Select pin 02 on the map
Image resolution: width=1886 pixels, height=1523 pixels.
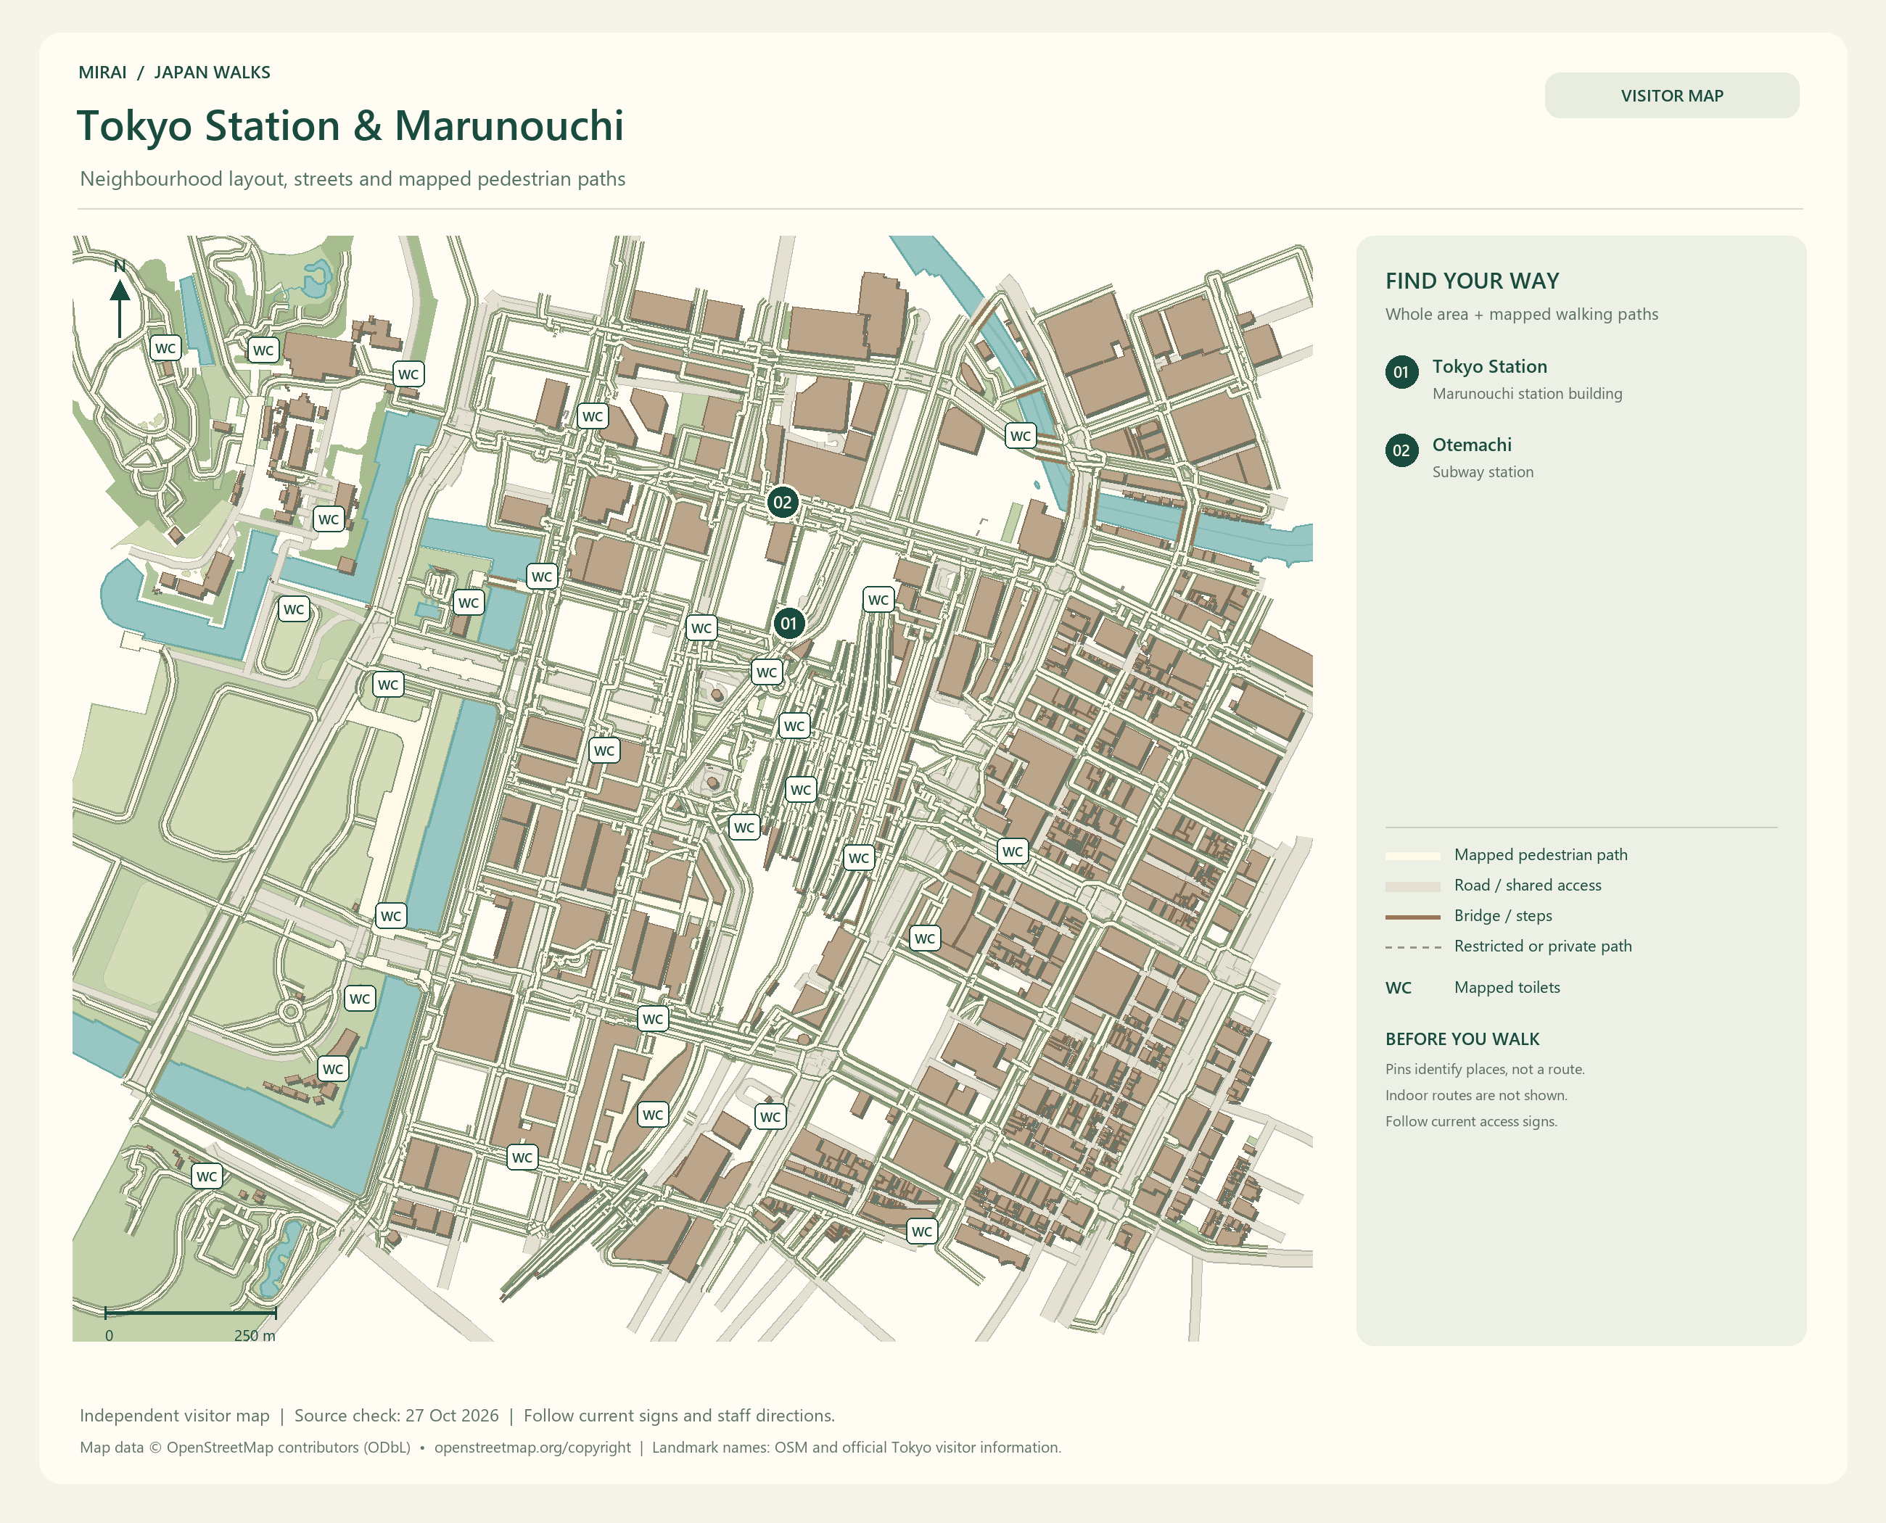point(782,503)
